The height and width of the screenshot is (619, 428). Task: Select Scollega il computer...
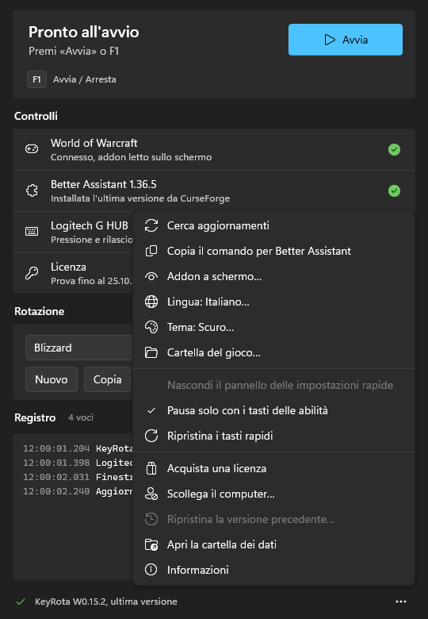pyautogui.click(x=274, y=494)
